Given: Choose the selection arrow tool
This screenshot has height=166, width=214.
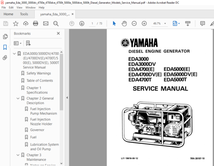Looking at the screenshot, I should [114, 24].
